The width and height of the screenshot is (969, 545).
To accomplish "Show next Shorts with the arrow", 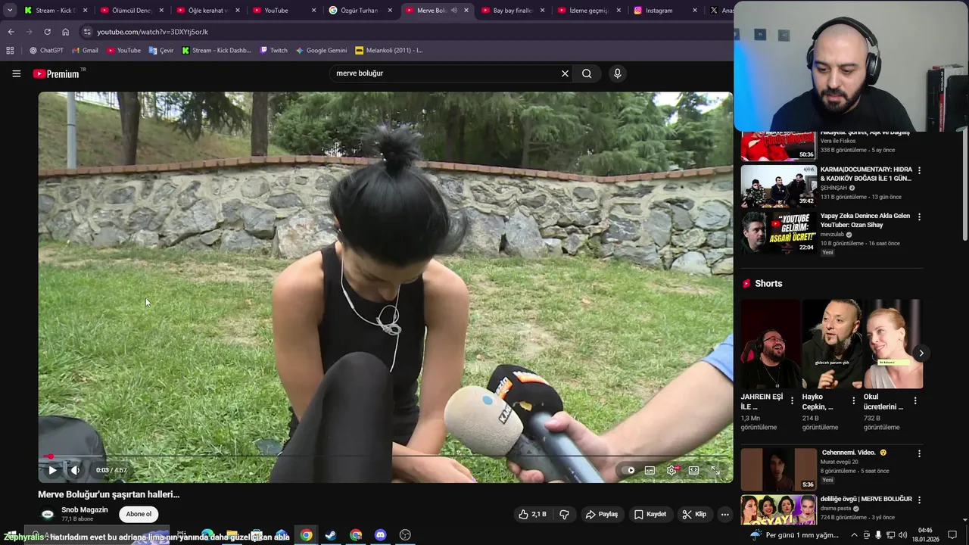I will coord(921,353).
